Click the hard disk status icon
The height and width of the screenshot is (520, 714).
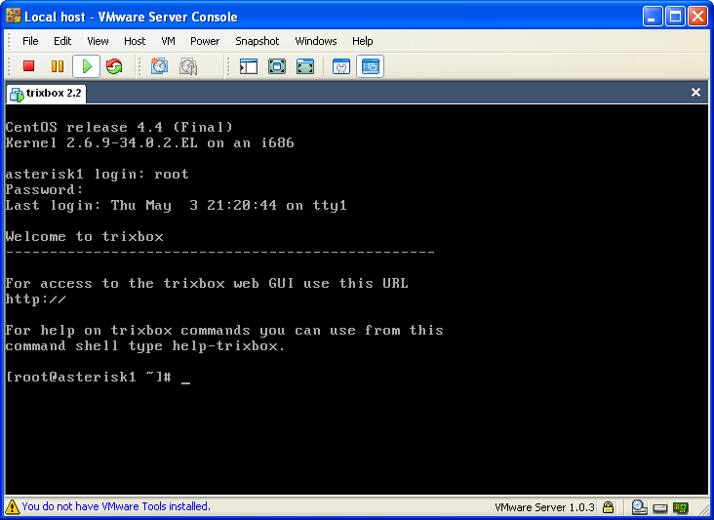[x=639, y=506]
